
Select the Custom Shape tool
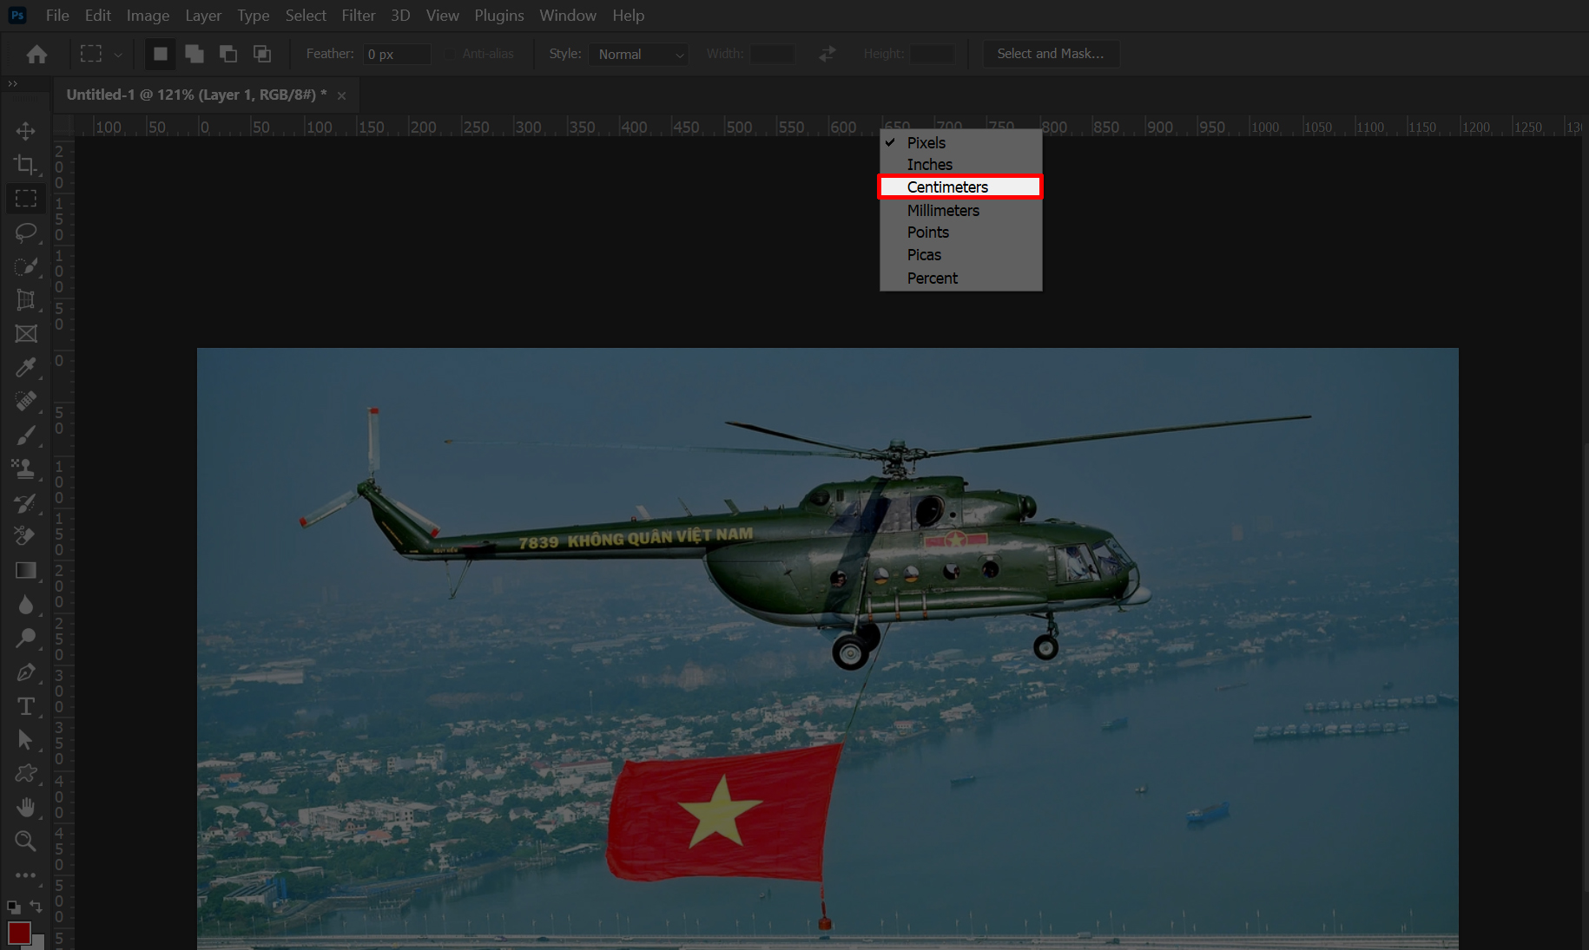click(x=26, y=774)
